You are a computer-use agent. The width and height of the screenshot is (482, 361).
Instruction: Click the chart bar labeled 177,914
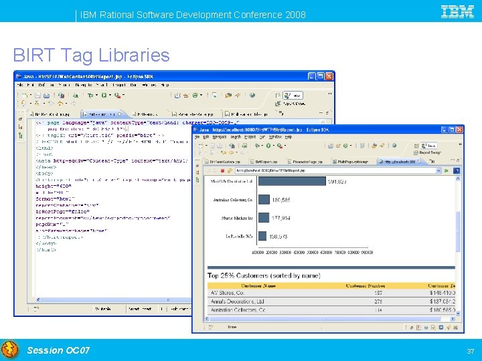click(x=264, y=218)
